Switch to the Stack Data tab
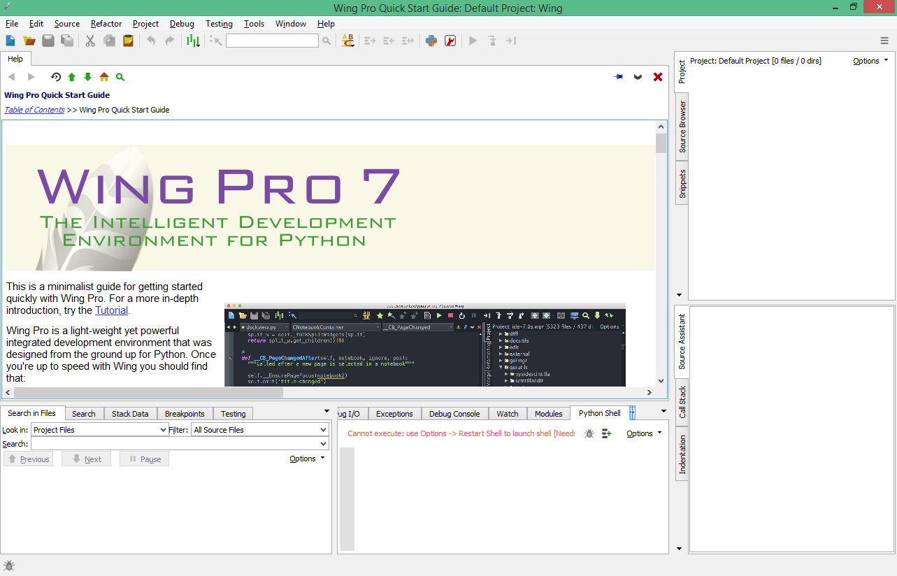This screenshot has height=576, width=897. click(x=130, y=414)
